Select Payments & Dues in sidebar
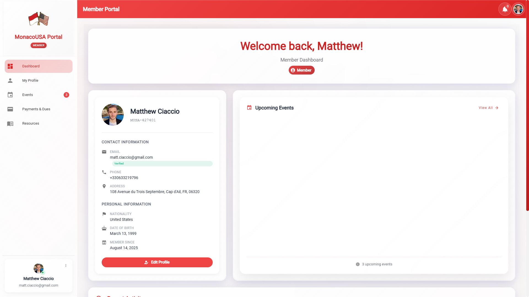This screenshot has height=297, width=529. (36, 109)
